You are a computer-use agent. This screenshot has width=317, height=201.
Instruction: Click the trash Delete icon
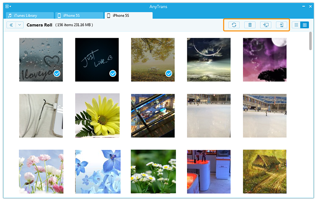point(249,25)
